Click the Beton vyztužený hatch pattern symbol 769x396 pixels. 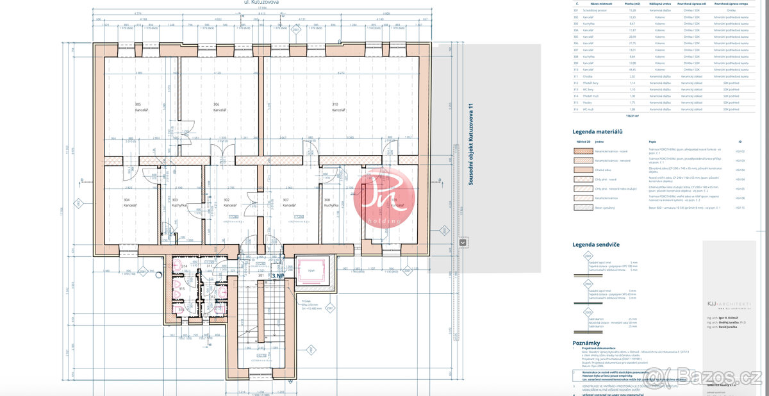click(582, 206)
